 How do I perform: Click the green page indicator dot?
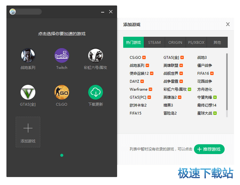pyautogui.click(x=62, y=155)
